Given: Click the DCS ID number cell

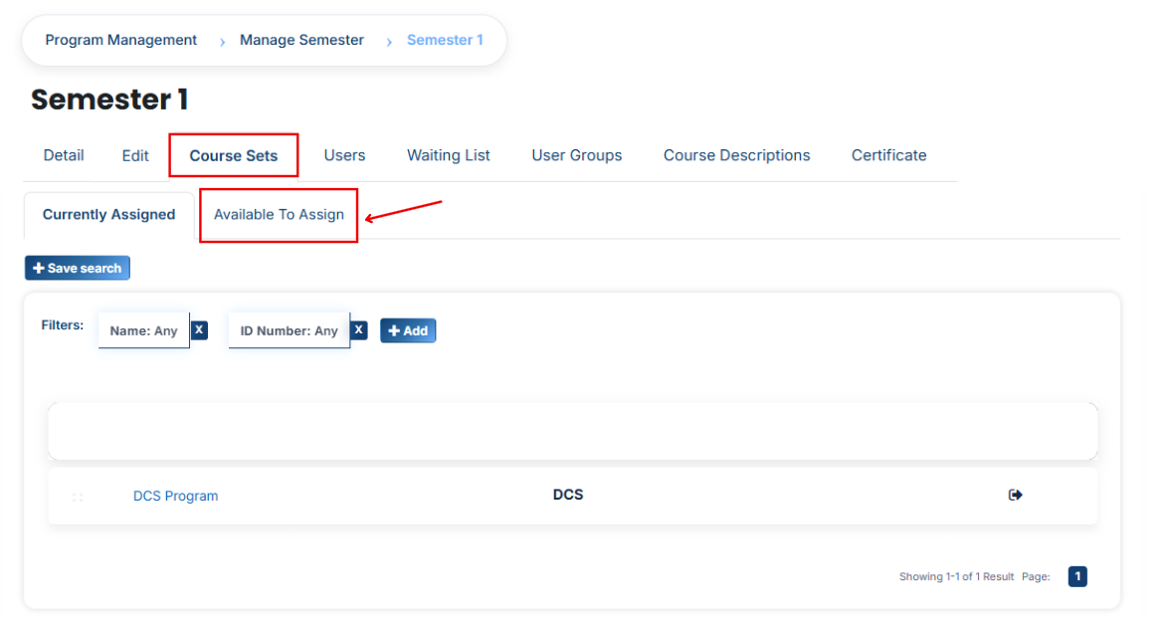Looking at the screenshot, I should (x=568, y=495).
